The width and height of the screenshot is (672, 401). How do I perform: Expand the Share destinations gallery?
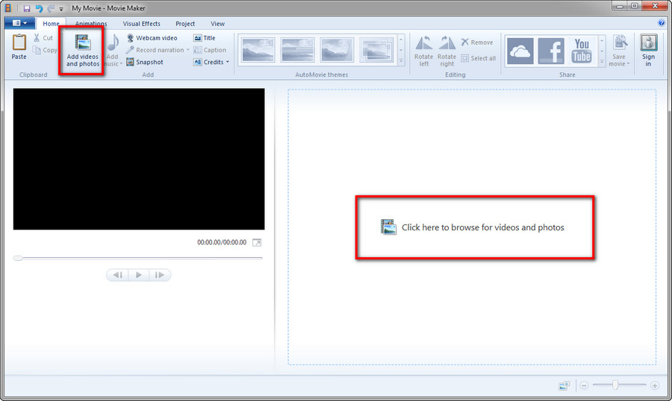click(602, 62)
